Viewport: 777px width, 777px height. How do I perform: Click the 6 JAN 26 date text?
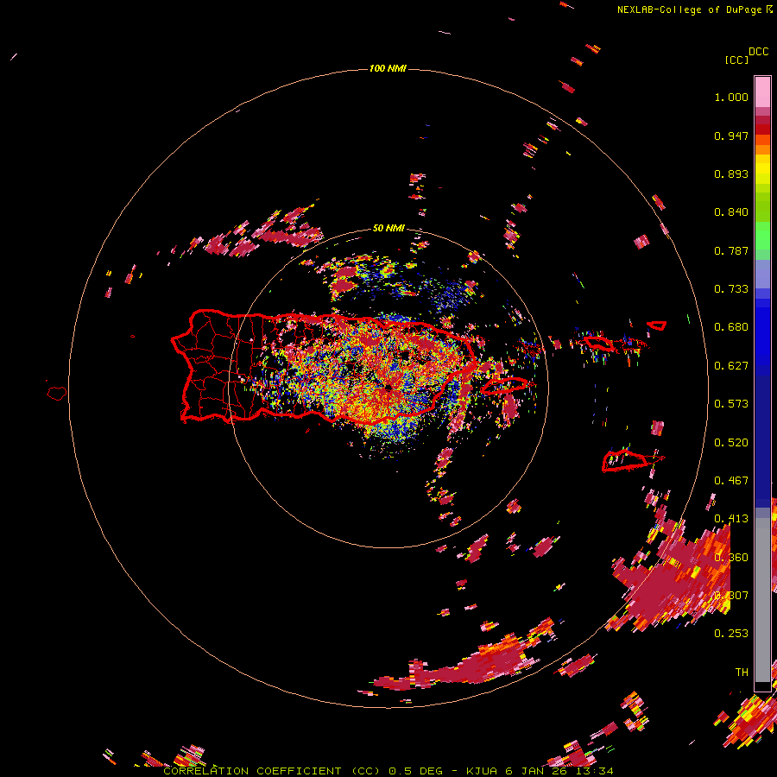tap(536, 771)
